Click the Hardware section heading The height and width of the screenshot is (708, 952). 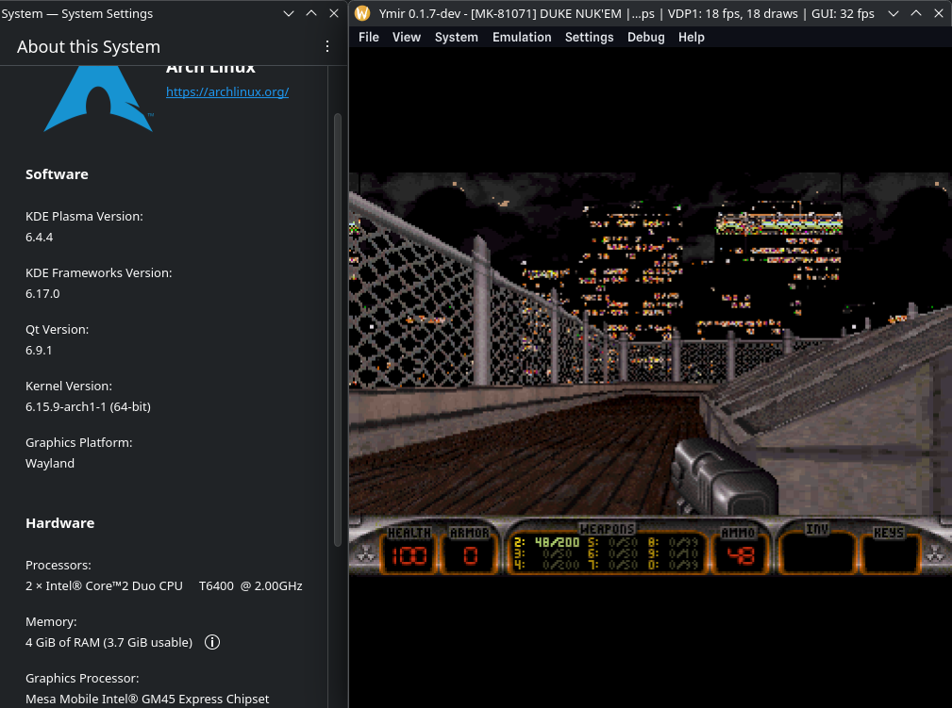coord(60,523)
